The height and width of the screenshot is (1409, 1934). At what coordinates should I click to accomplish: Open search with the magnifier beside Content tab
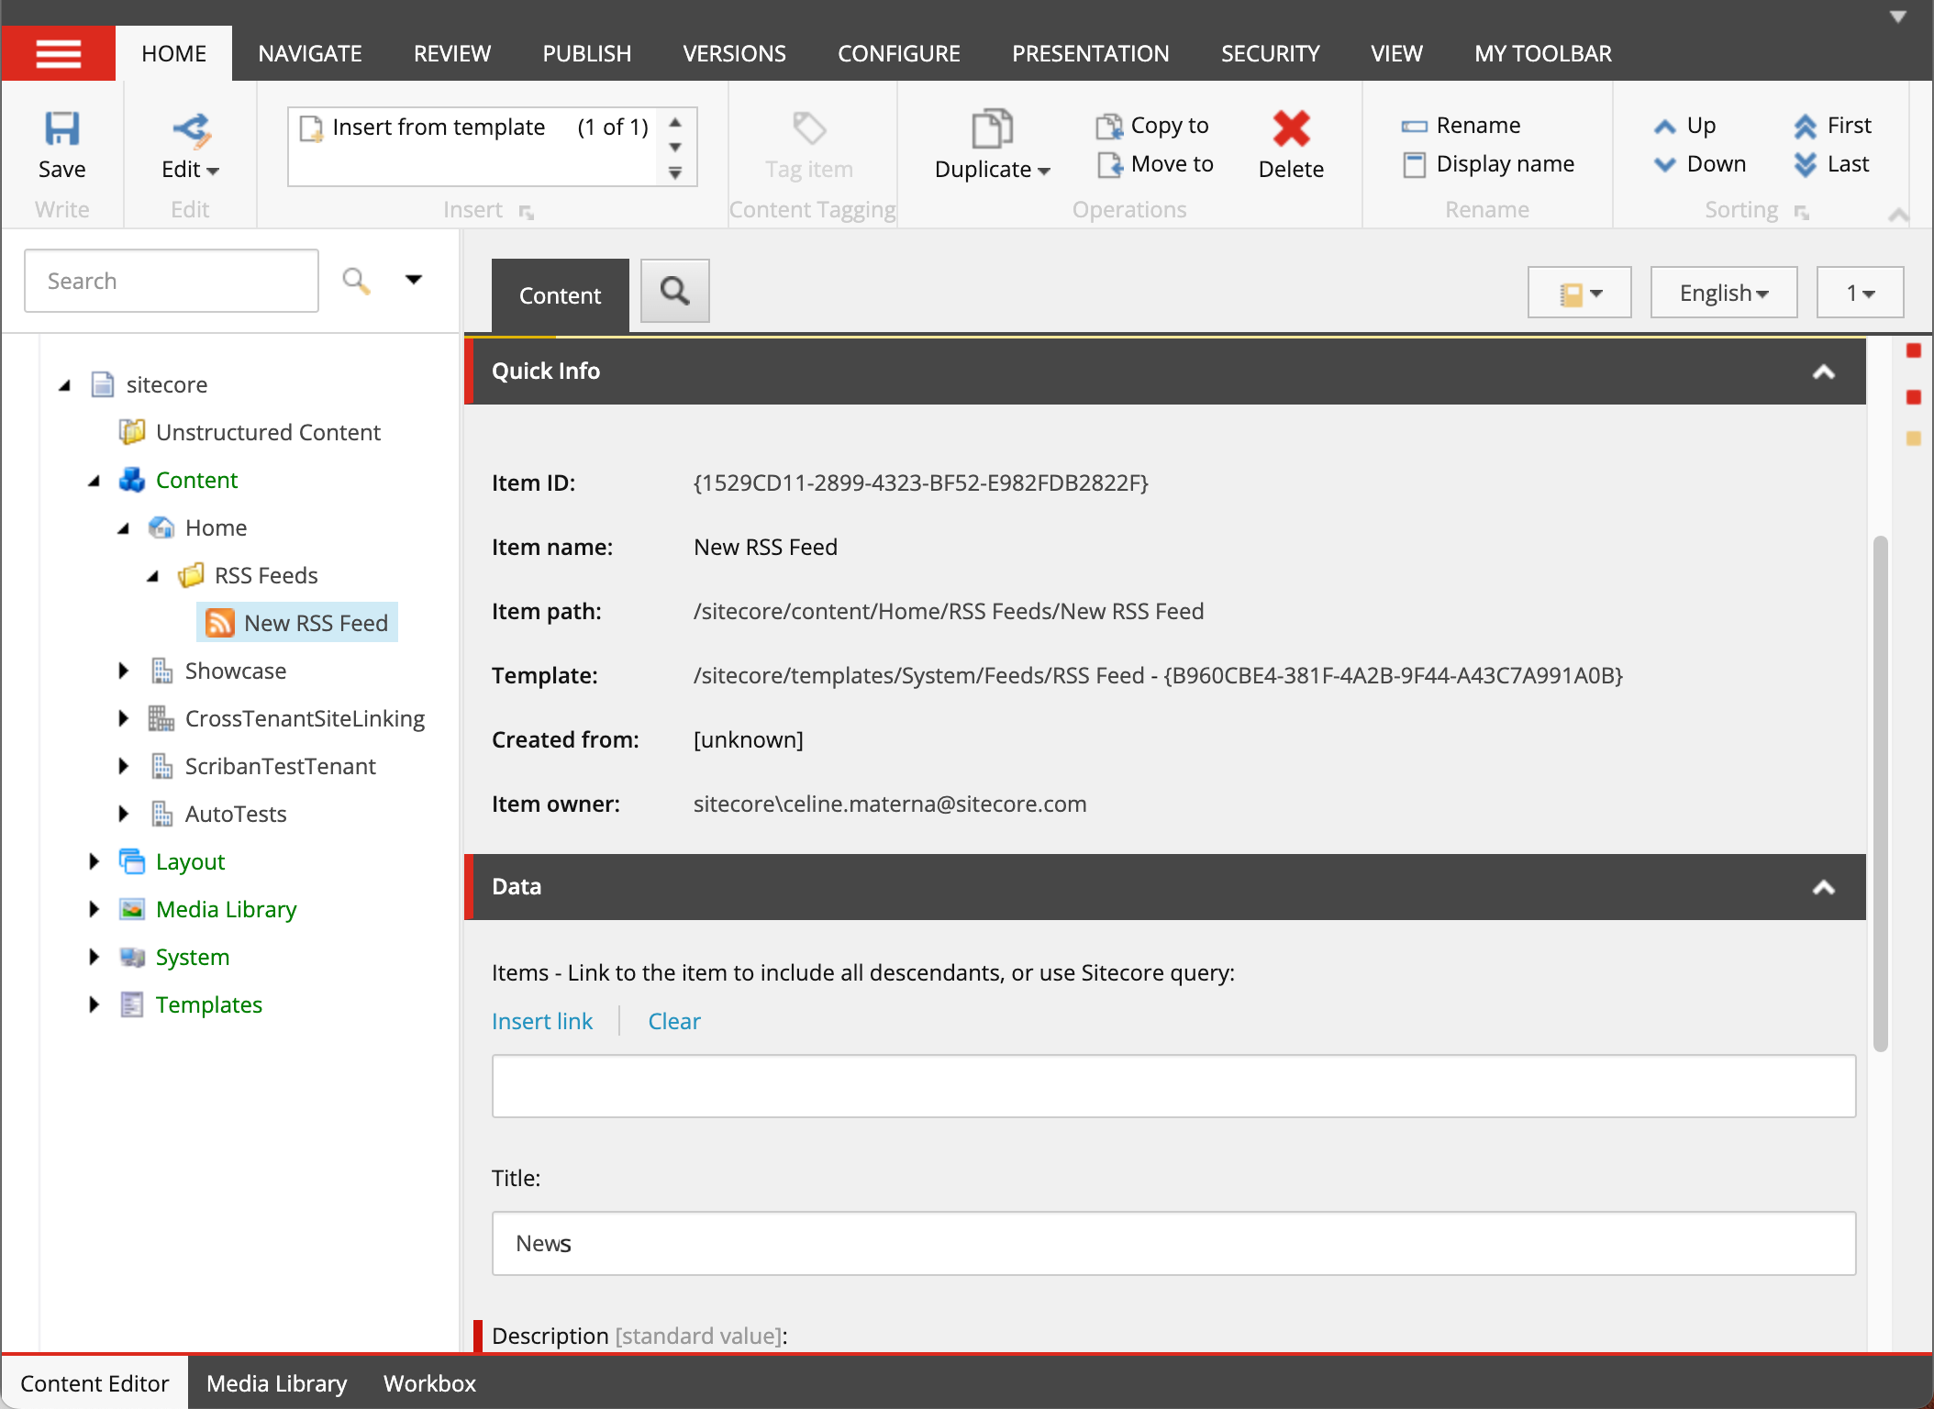pos(674,291)
